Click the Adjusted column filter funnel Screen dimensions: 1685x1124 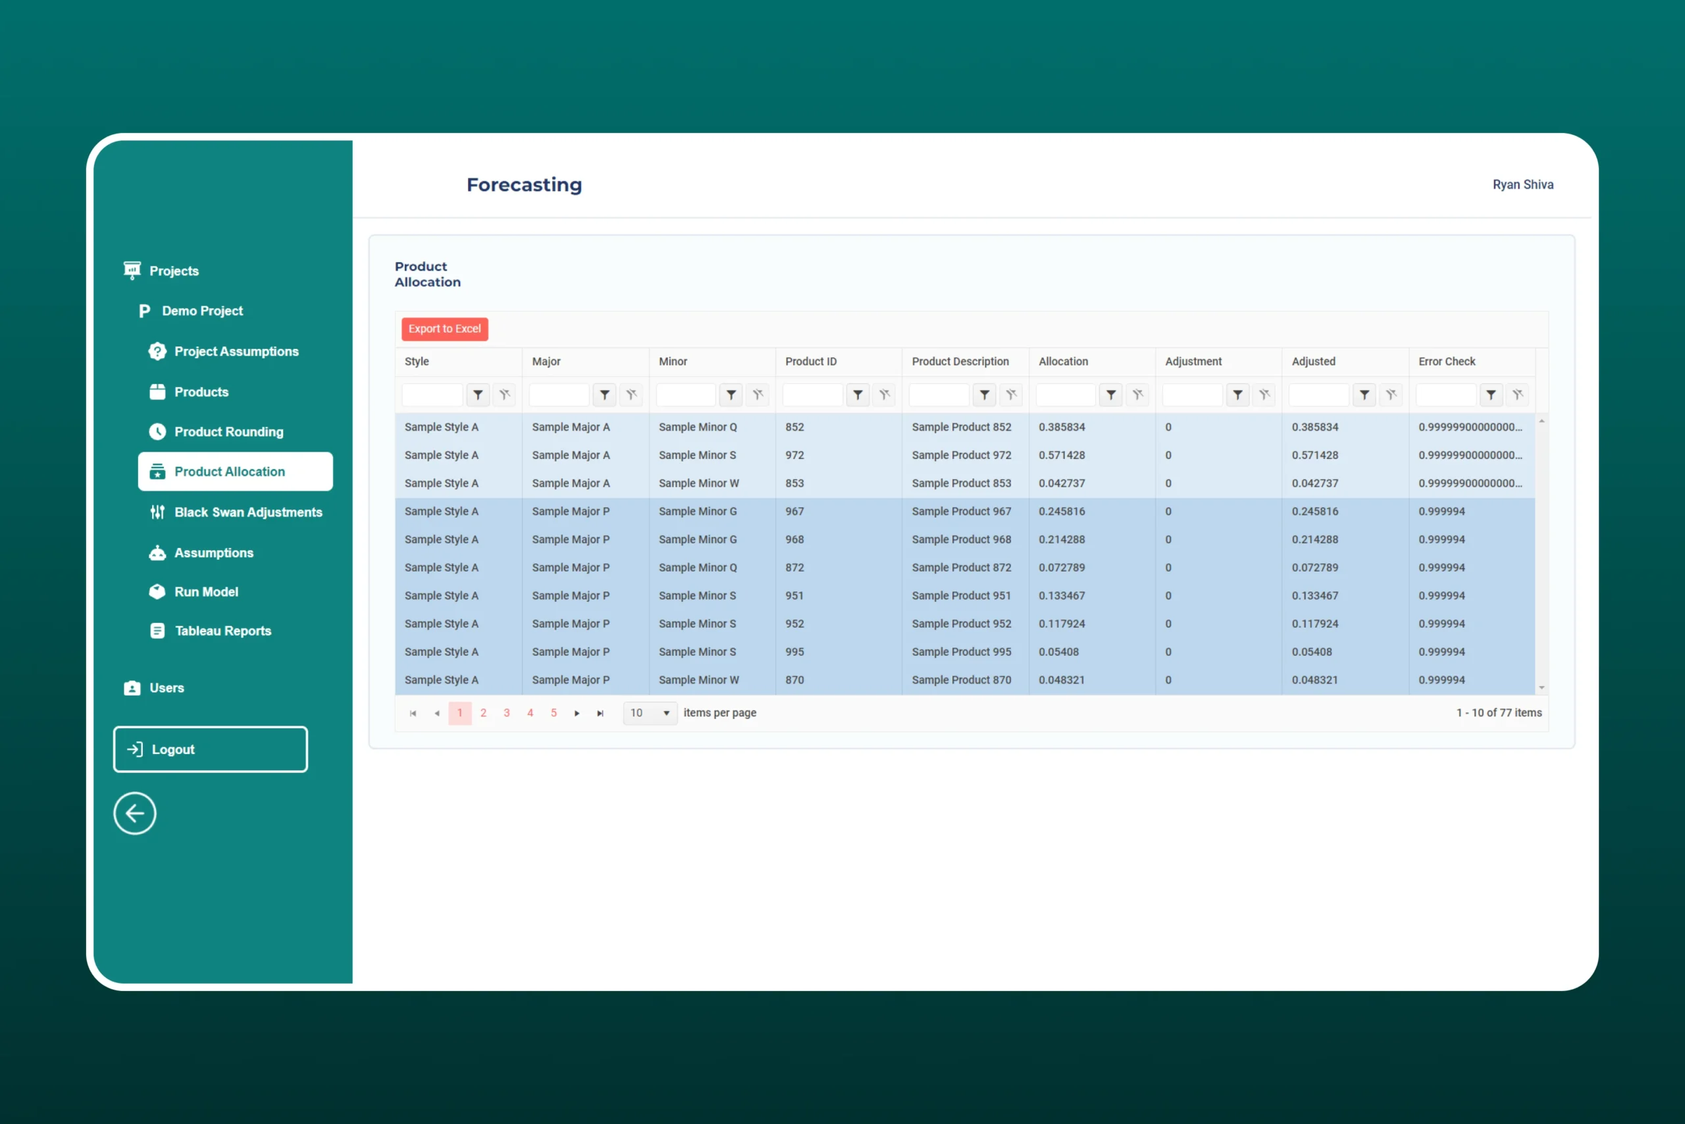1364,395
